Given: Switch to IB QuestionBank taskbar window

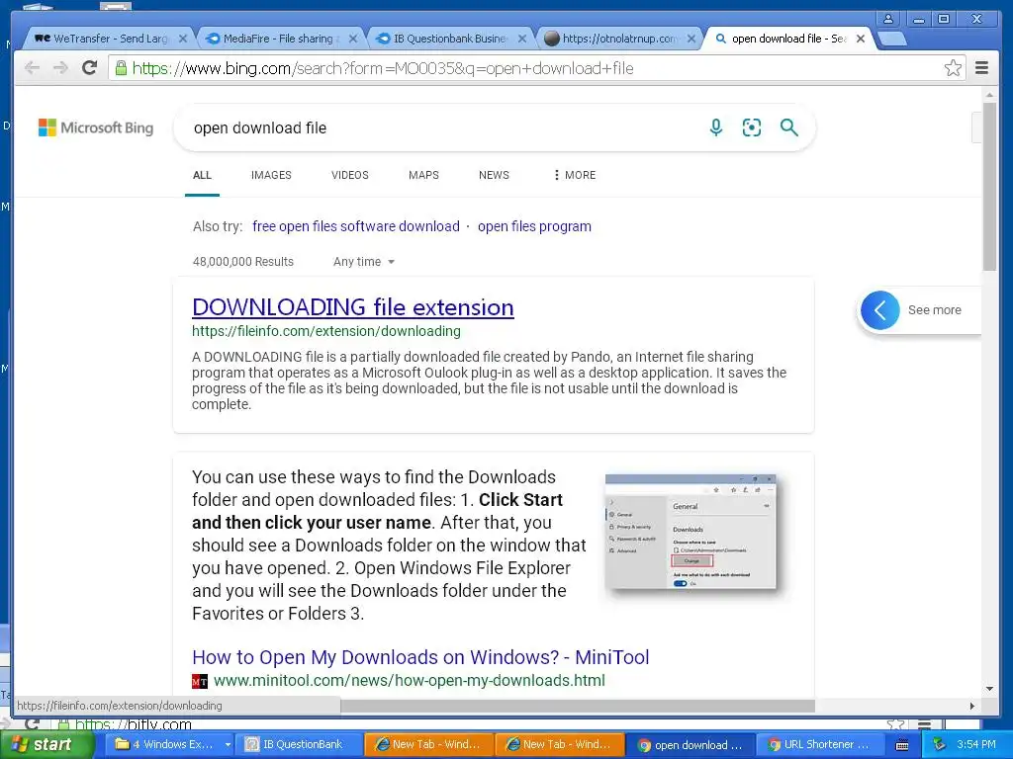Looking at the screenshot, I should pyautogui.click(x=299, y=745).
